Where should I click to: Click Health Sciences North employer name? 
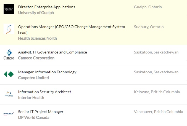point(37,38)
